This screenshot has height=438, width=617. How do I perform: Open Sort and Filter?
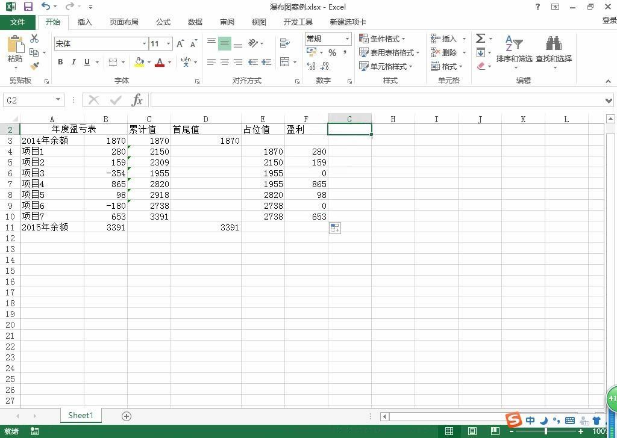pos(515,51)
